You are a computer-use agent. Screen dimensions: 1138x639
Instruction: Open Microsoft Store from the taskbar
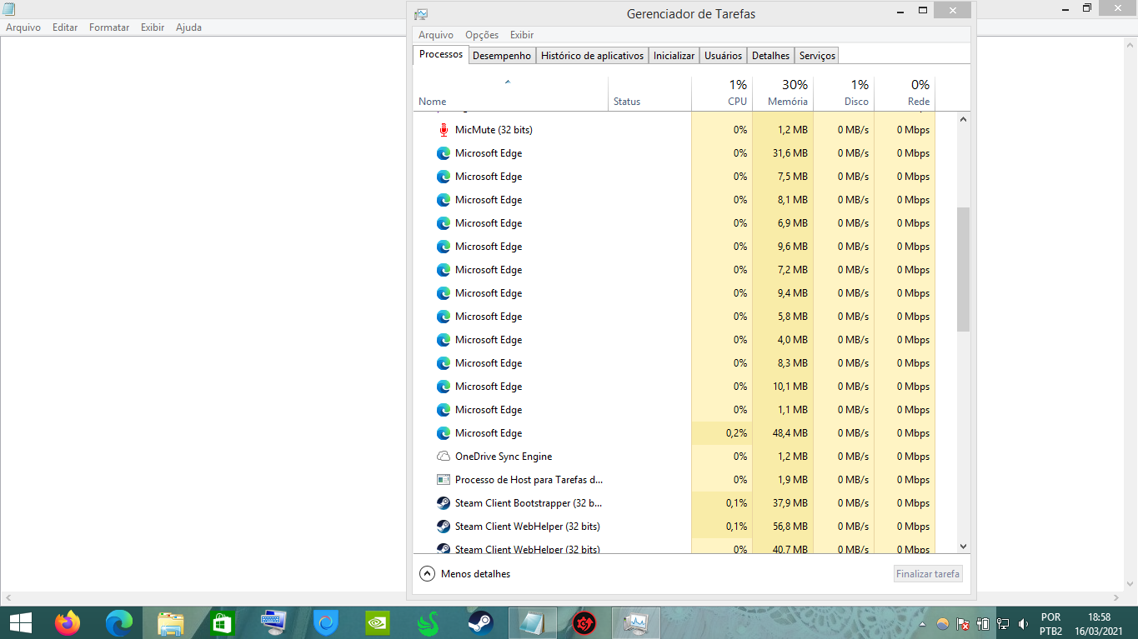tap(223, 623)
